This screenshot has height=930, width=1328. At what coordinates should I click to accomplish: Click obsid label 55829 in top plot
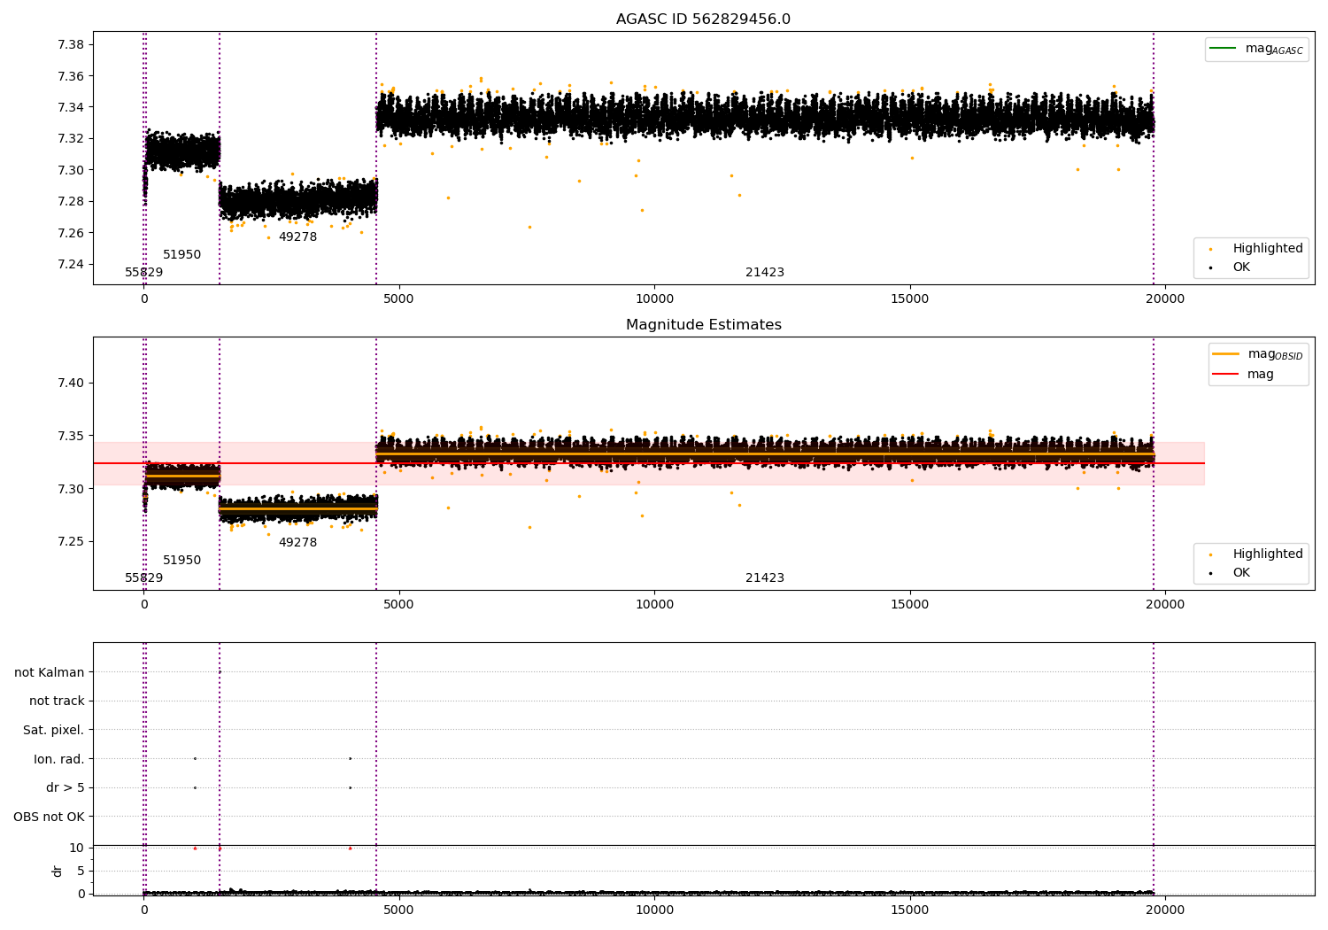pyautogui.click(x=143, y=273)
